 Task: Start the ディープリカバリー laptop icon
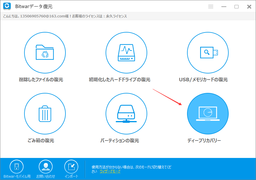pyautogui.click(x=208, y=114)
